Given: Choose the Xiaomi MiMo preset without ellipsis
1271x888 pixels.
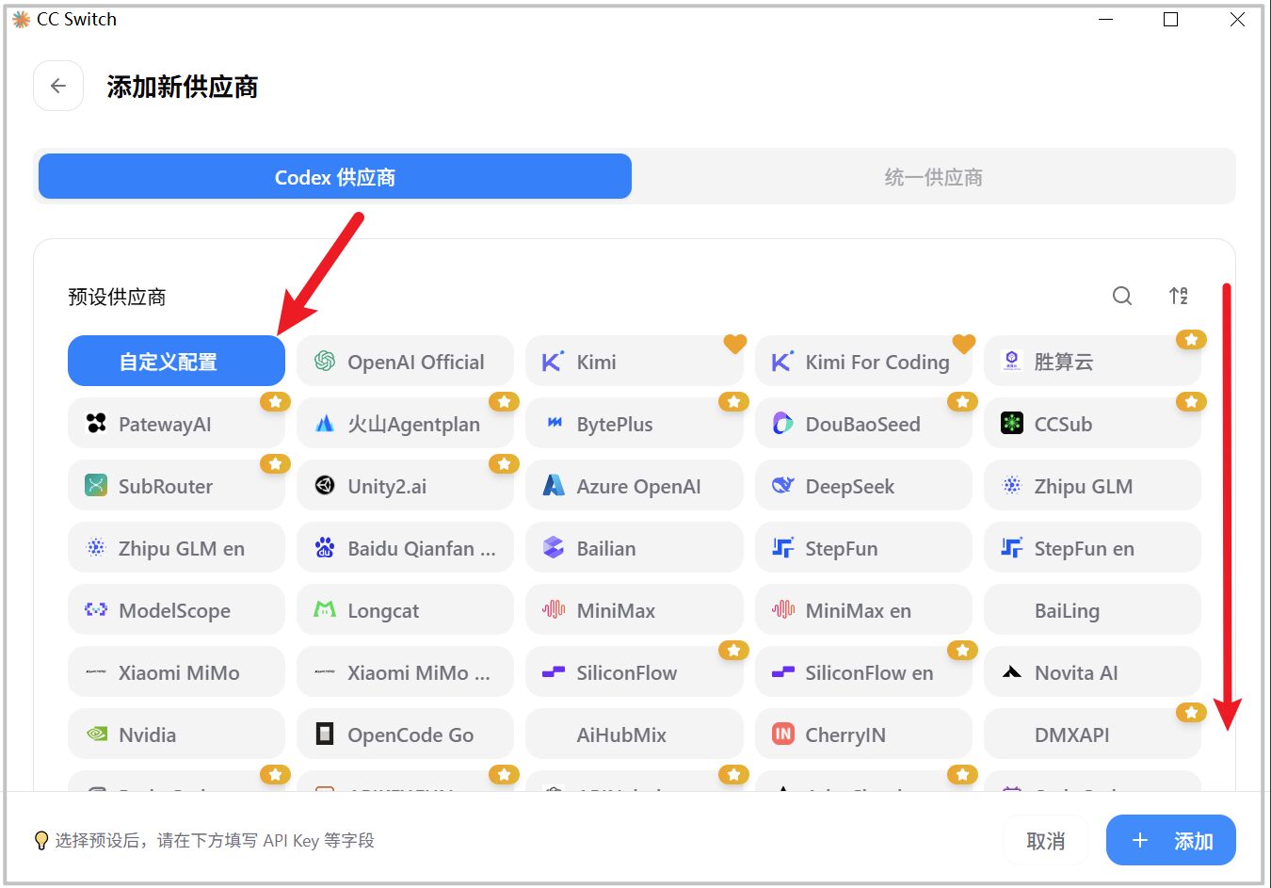Looking at the screenshot, I should (x=176, y=672).
